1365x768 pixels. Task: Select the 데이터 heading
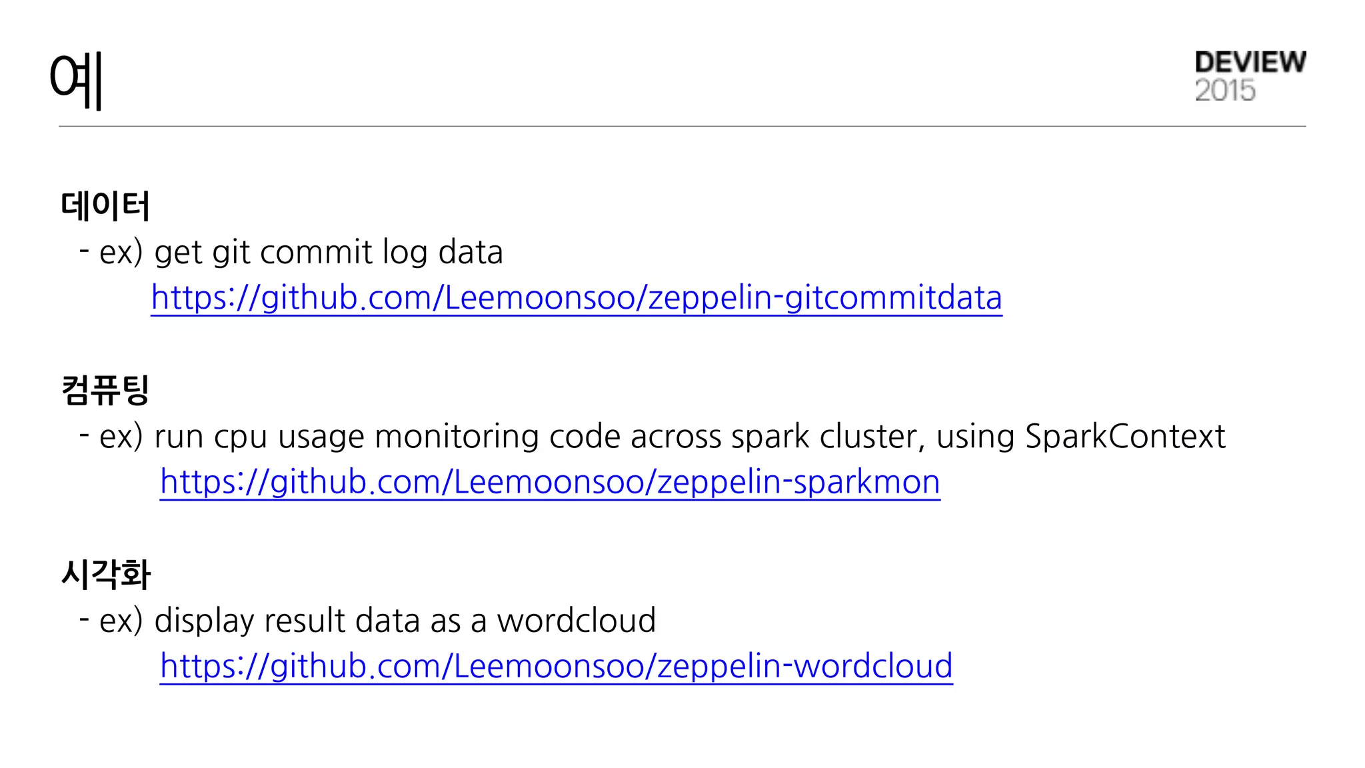pyautogui.click(x=105, y=205)
